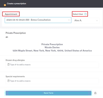The height and width of the screenshot is (98, 103).
Task: Expand the appointment dropdown chevron arrow
Action: [x=69, y=20]
